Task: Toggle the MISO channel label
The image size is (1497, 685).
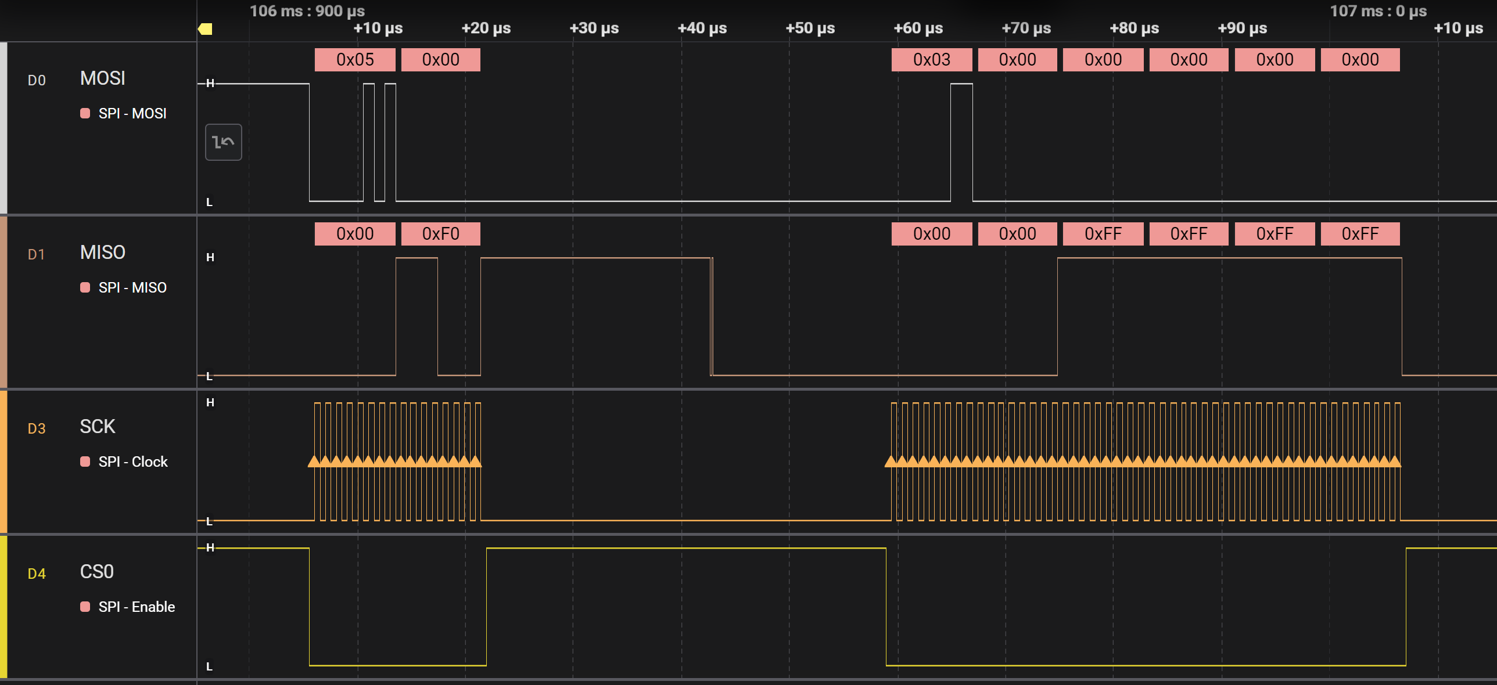Action: click(102, 253)
